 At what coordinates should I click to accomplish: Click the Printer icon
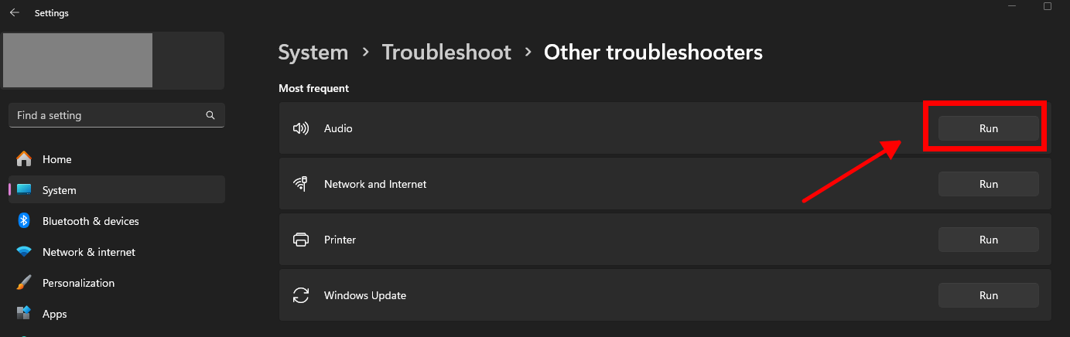[x=301, y=240]
